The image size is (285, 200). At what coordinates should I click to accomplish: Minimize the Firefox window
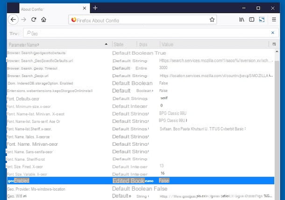click(244, 8)
